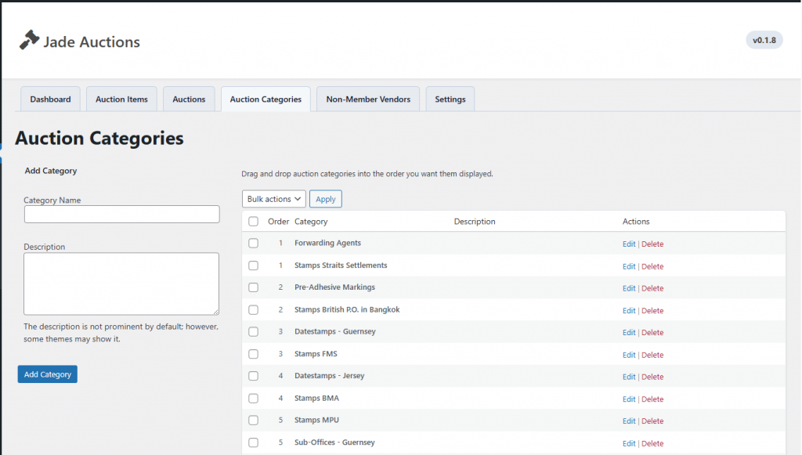Delete the Datestamps - Guernsey category
The width and height of the screenshot is (802, 455).
coord(652,333)
